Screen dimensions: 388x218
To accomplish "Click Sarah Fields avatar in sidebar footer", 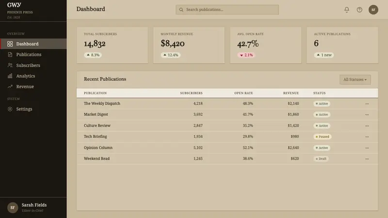I will [x=13, y=208].
